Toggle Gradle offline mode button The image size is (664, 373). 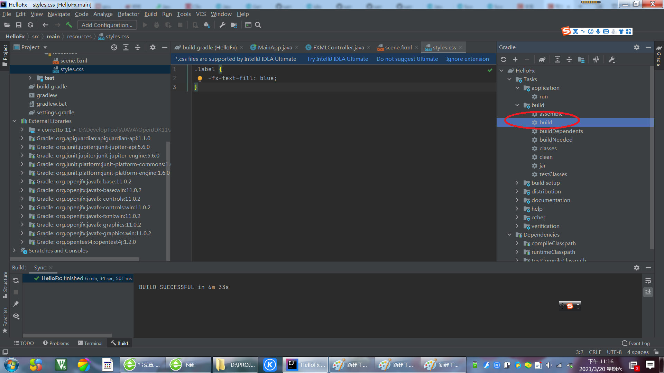coord(596,59)
